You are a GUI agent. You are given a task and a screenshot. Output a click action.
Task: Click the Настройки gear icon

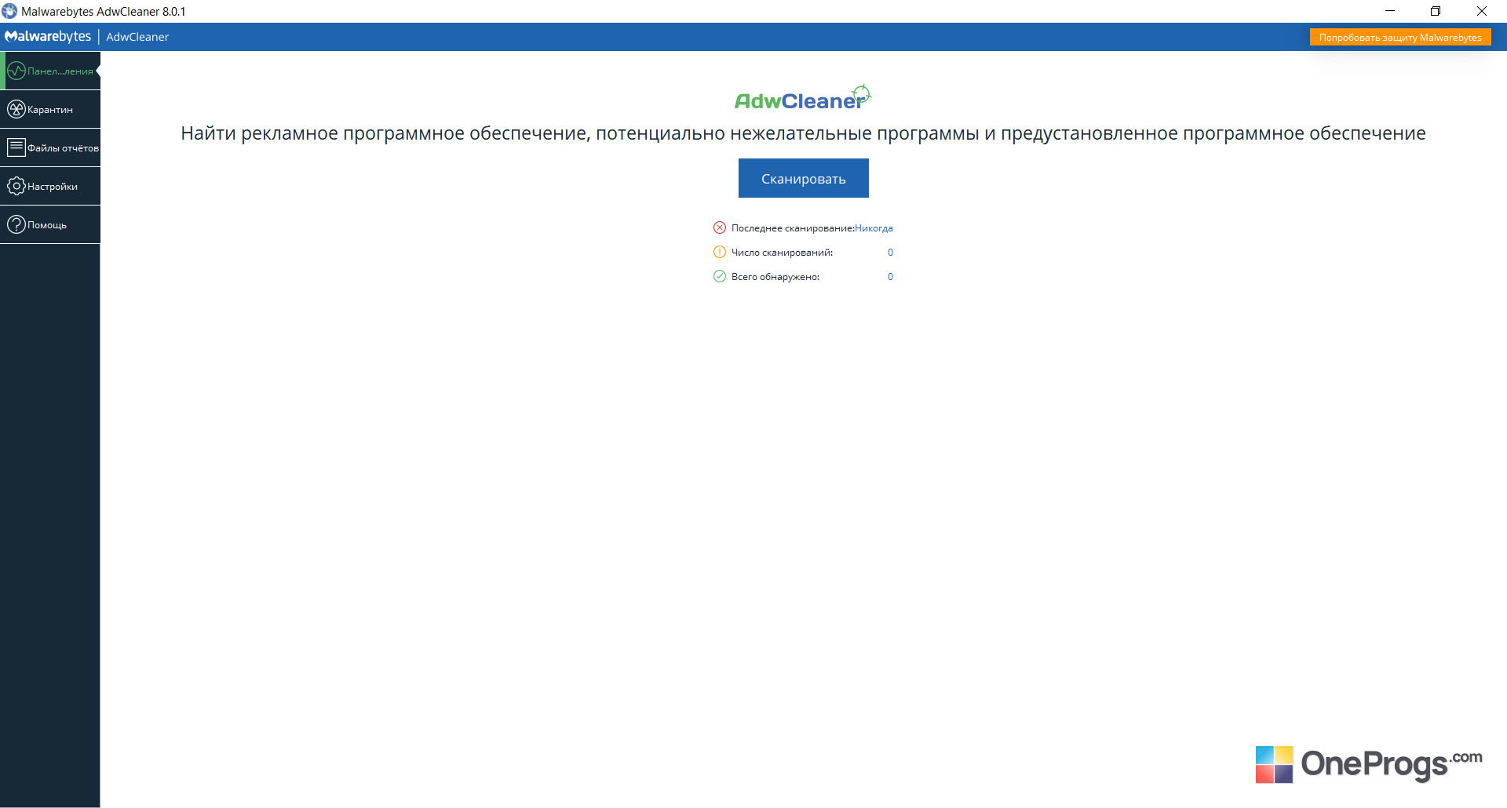[16, 186]
